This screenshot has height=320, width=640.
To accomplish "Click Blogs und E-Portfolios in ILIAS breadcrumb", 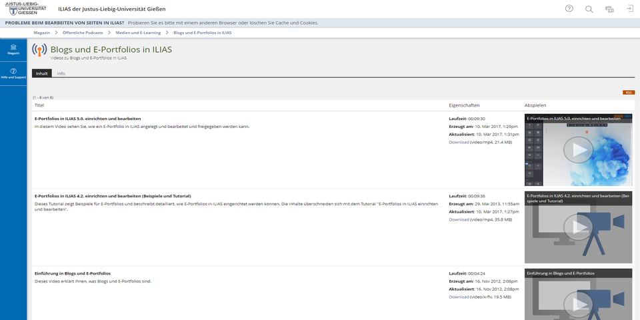I will click(x=203, y=33).
